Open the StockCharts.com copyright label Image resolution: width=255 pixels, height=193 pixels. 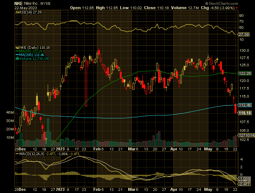[x=221, y=3]
